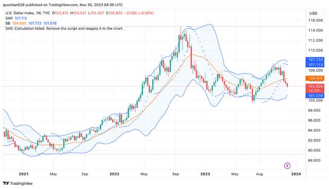Viewport: 329px width, 189px height.
Task: Click the 100.000 price axis label
Action: (315, 100)
